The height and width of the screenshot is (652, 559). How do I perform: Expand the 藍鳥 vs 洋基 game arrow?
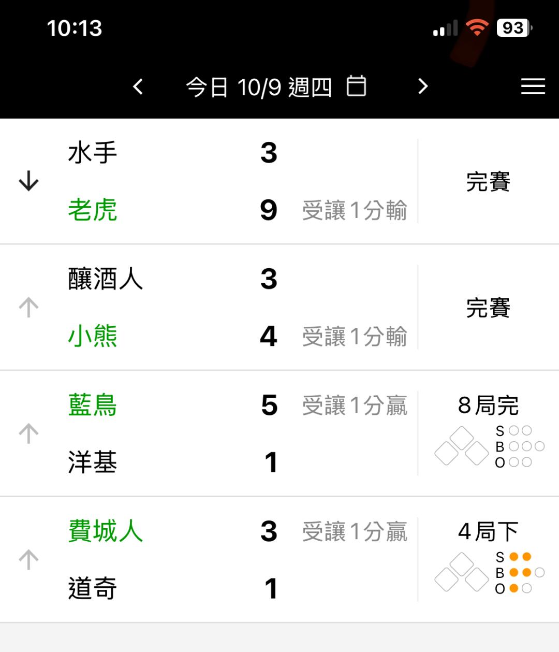tap(28, 433)
